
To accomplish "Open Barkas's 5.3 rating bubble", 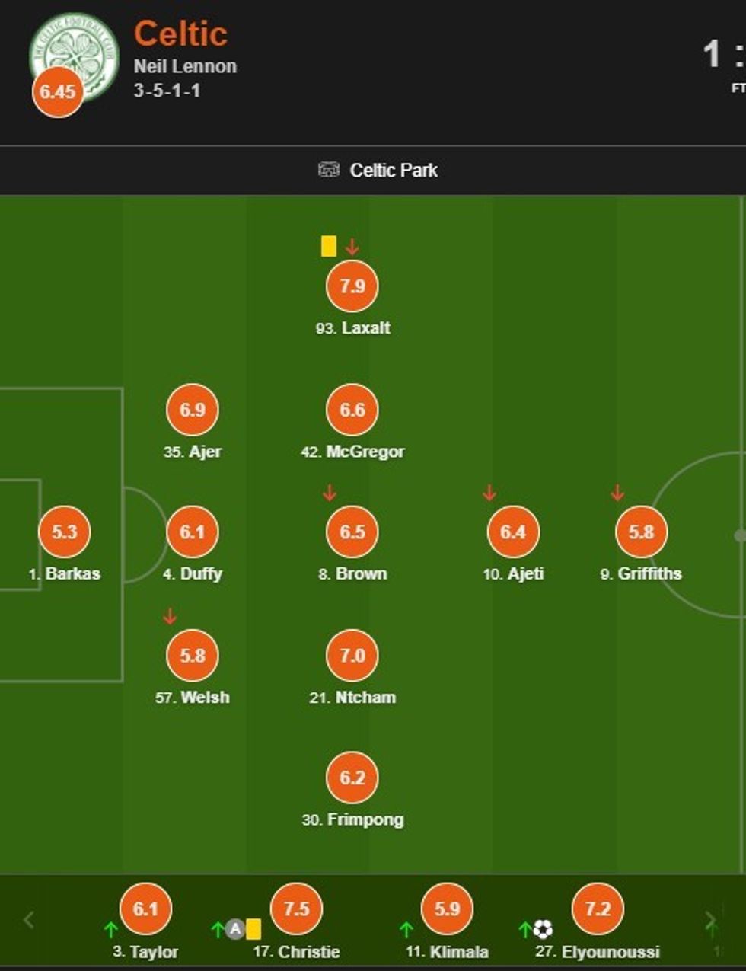I will (65, 532).
